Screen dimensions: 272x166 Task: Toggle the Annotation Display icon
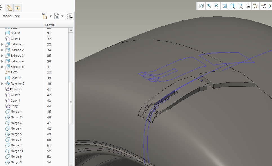(263, 6)
